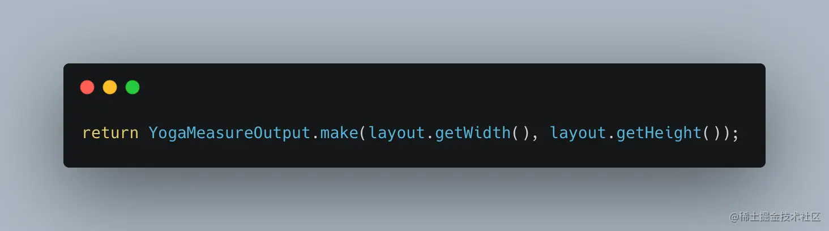Click the empty parentheses after getHeight
Image resolution: width=829 pixels, height=231 pixels.
[x=711, y=134]
